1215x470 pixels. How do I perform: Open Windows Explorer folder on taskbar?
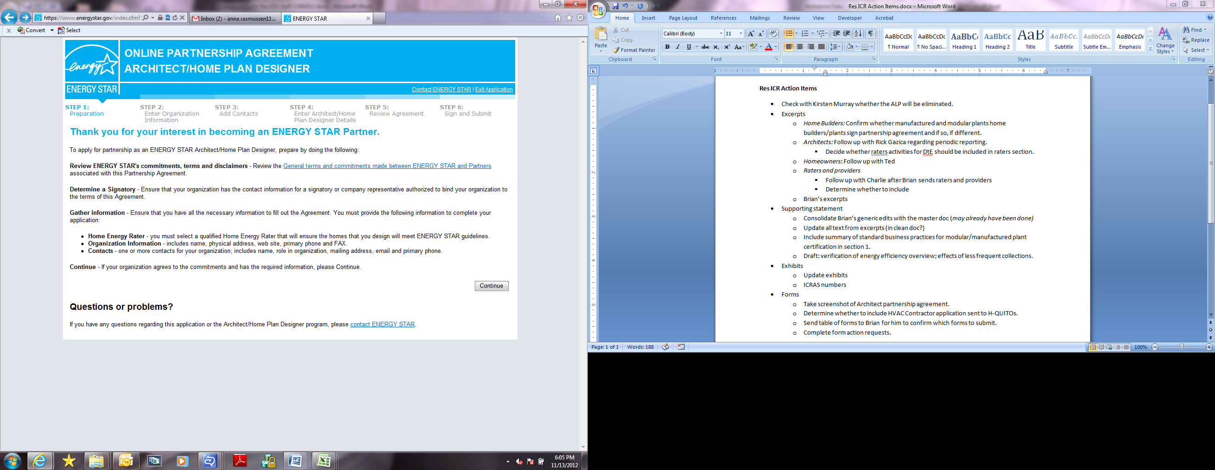click(x=97, y=460)
